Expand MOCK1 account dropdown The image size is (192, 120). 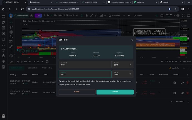click(174, 16)
